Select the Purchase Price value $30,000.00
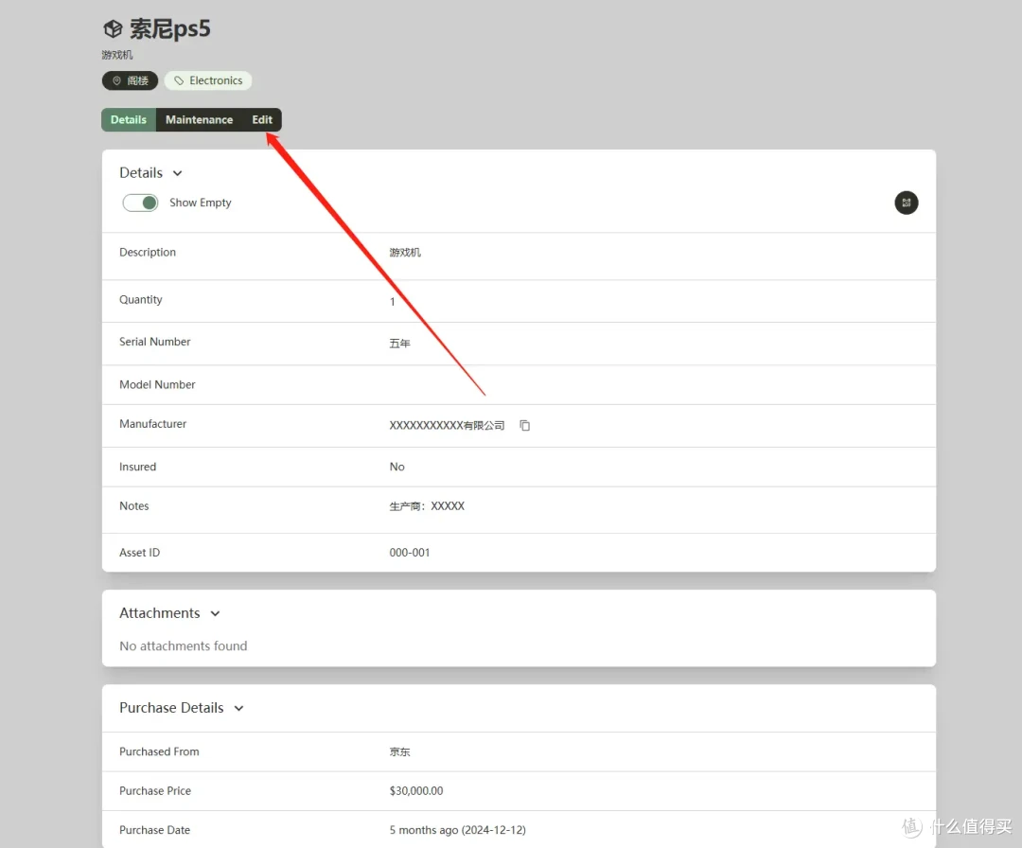1022x848 pixels. 415,790
